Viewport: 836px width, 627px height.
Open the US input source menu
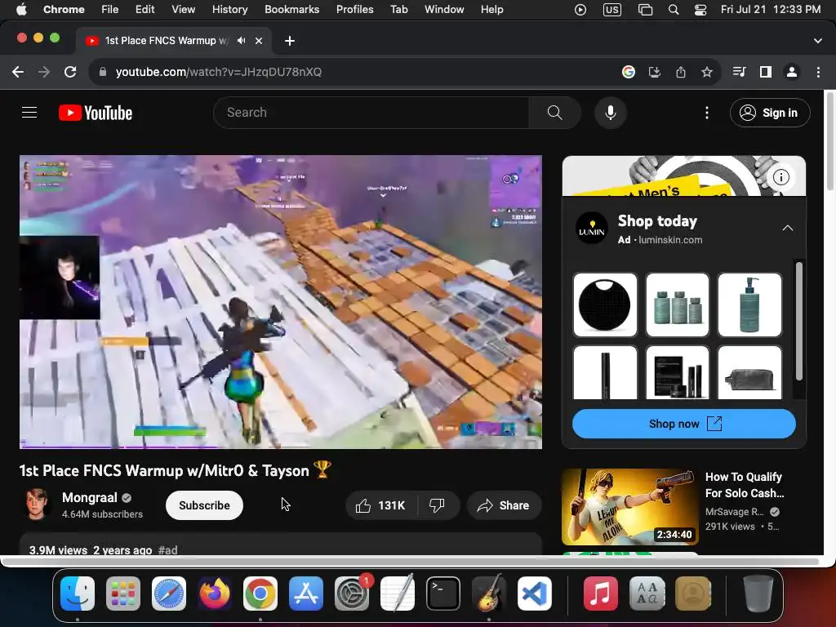(612, 10)
